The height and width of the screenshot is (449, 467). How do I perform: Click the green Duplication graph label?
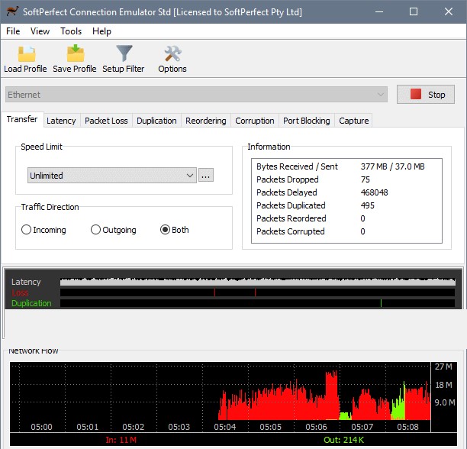[31, 303]
